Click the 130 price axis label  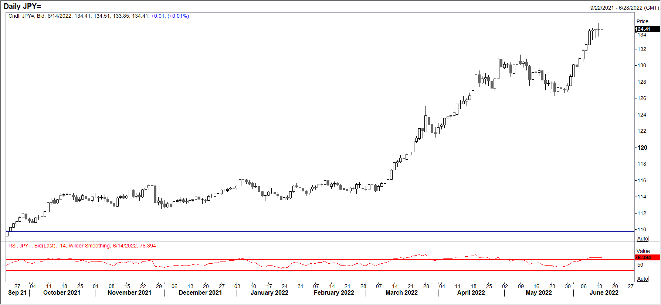(642, 65)
